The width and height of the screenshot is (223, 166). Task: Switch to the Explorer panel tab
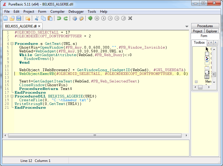[212, 31]
